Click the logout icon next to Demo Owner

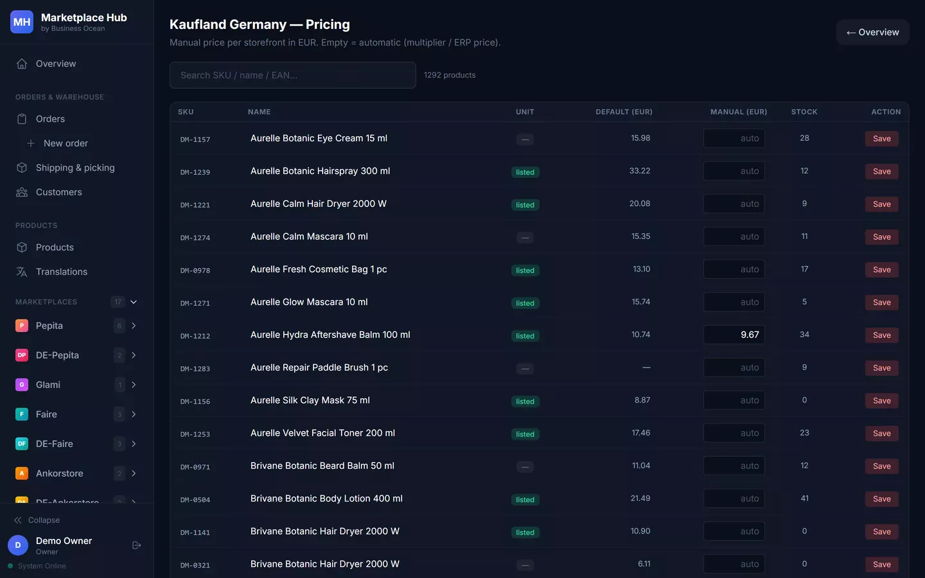click(137, 545)
